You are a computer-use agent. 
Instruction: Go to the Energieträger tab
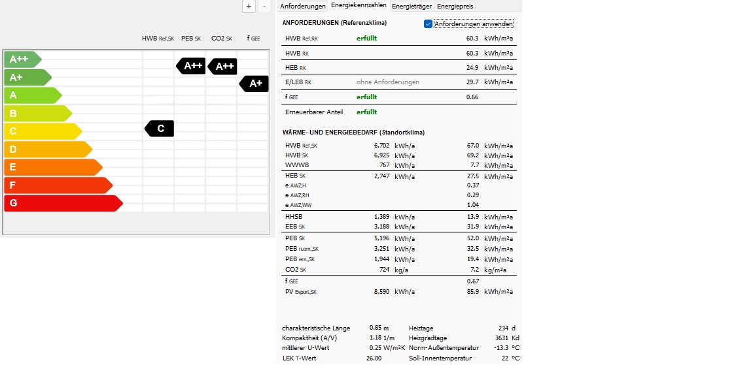pos(412,7)
